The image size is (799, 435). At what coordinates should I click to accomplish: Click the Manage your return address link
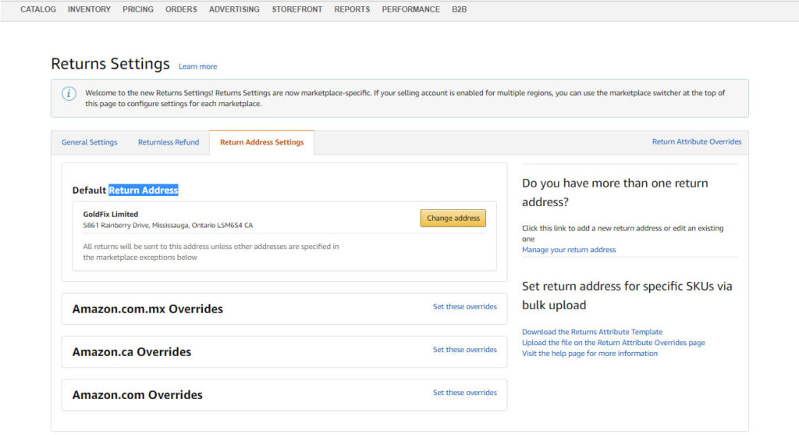click(568, 250)
